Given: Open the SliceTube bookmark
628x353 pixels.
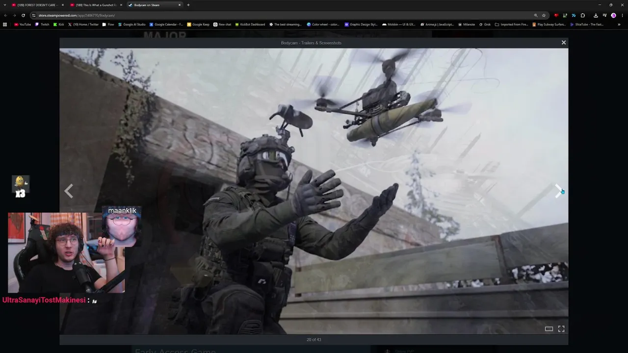Looking at the screenshot, I should (587, 25).
